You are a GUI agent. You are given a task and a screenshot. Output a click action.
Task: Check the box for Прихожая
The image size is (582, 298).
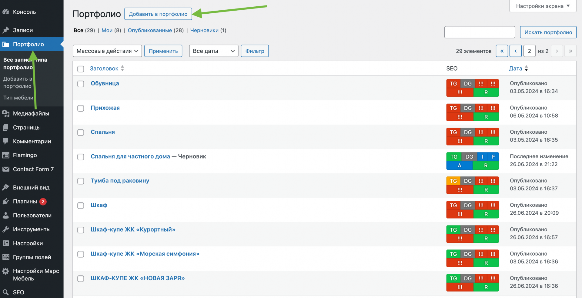pyautogui.click(x=81, y=108)
